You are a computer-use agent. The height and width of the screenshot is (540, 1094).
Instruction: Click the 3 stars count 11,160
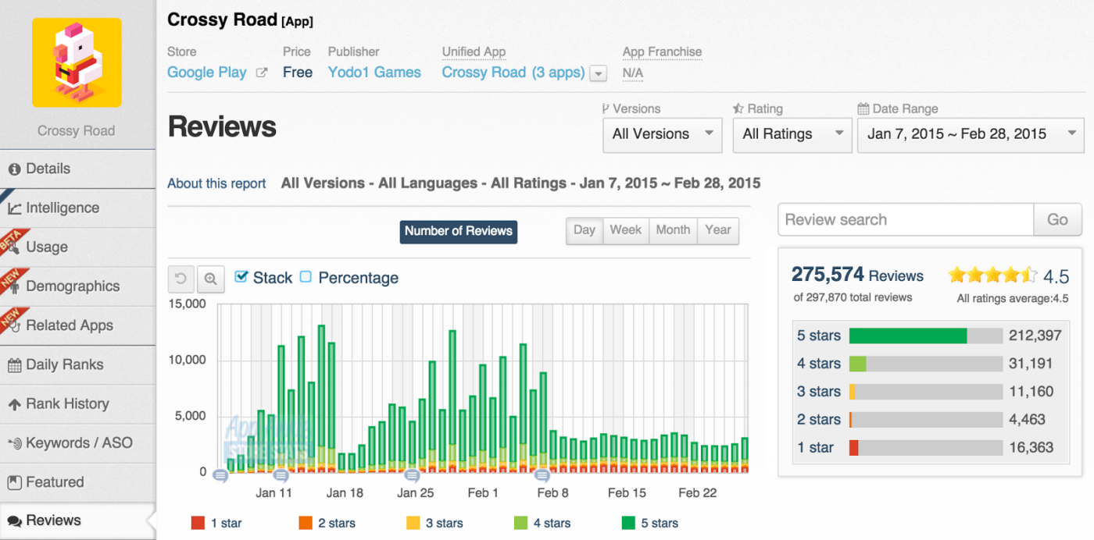(x=1031, y=392)
